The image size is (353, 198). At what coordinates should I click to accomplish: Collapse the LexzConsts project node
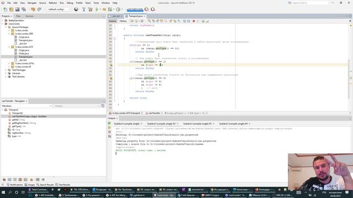[x=2, y=24]
